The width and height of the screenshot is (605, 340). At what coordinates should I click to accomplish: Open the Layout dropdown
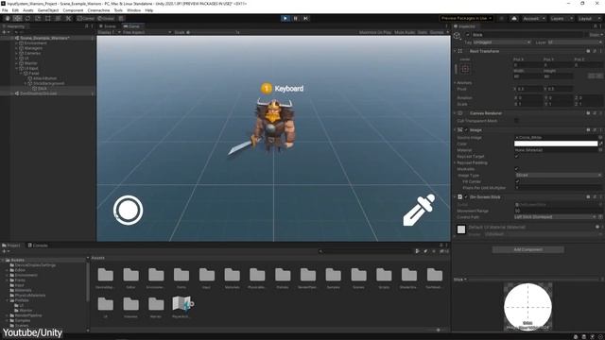click(589, 19)
